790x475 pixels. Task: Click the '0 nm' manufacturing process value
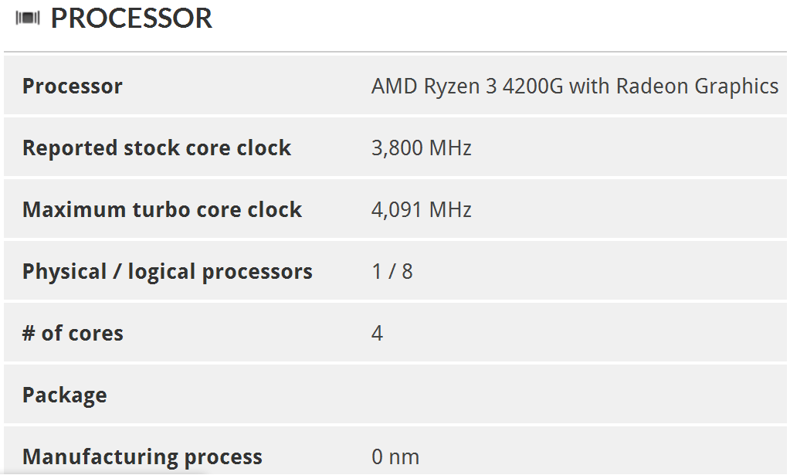point(395,456)
